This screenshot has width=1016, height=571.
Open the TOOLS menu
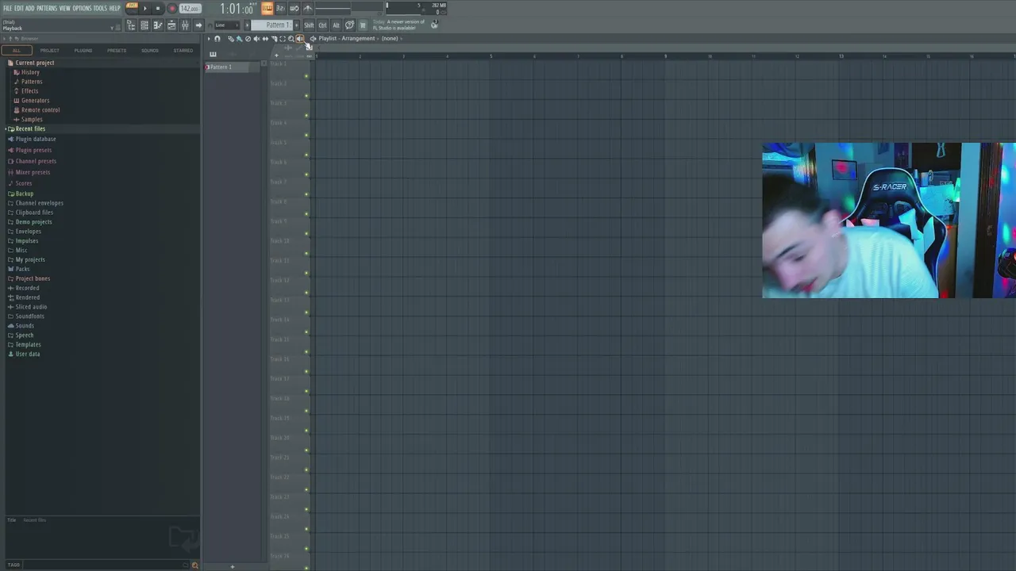coord(100,8)
